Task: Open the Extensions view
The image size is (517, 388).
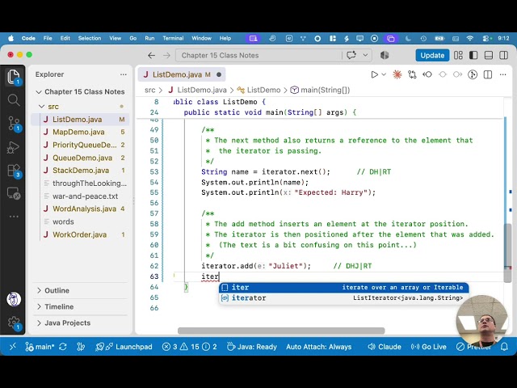Action: pyautogui.click(x=14, y=171)
